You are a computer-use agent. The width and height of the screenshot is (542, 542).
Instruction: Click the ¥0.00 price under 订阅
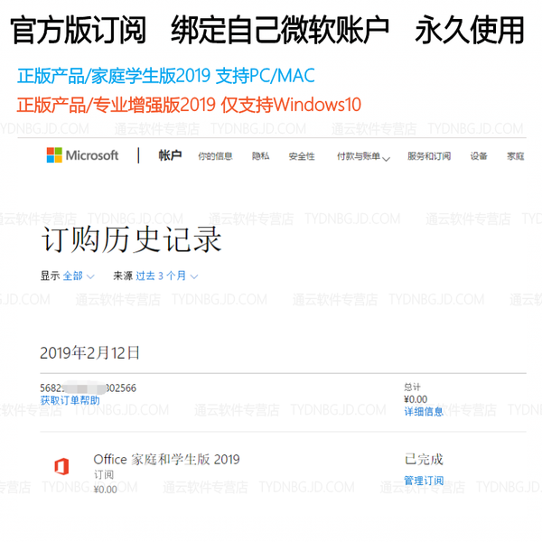[x=106, y=489]
